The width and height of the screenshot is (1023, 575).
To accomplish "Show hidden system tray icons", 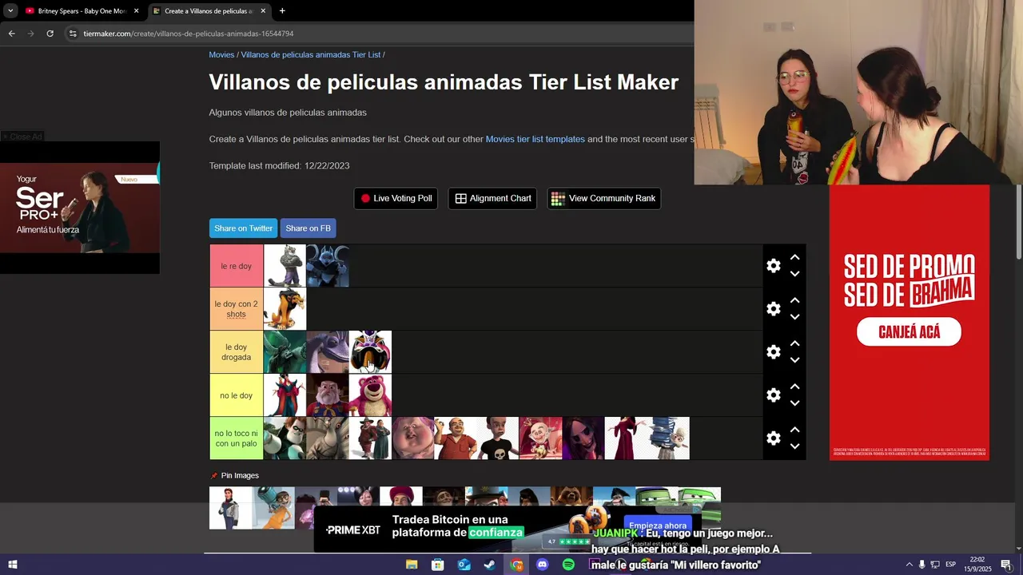I will (x=909, y=565).
